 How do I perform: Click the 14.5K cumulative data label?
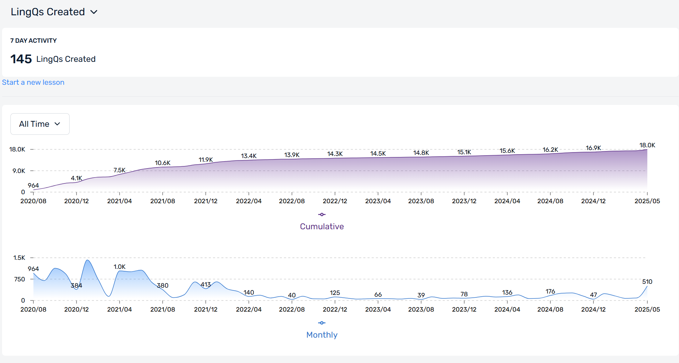click(378, 154)
